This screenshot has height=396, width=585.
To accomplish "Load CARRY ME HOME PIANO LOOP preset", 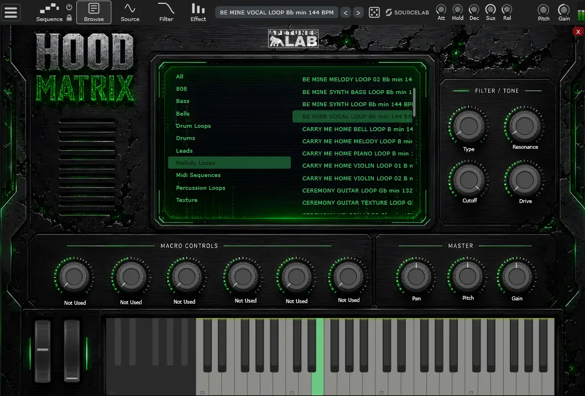I will click(x=353, y=153).
